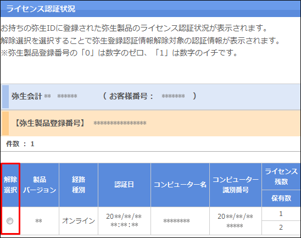Click the 件数 : 1 count text
The width and height of the screenshot is (301, 238).
[x=20, y=143]
